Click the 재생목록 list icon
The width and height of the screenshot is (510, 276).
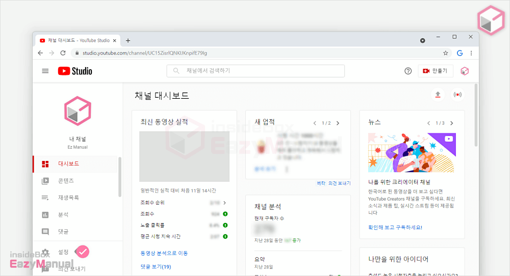[45, 198]
